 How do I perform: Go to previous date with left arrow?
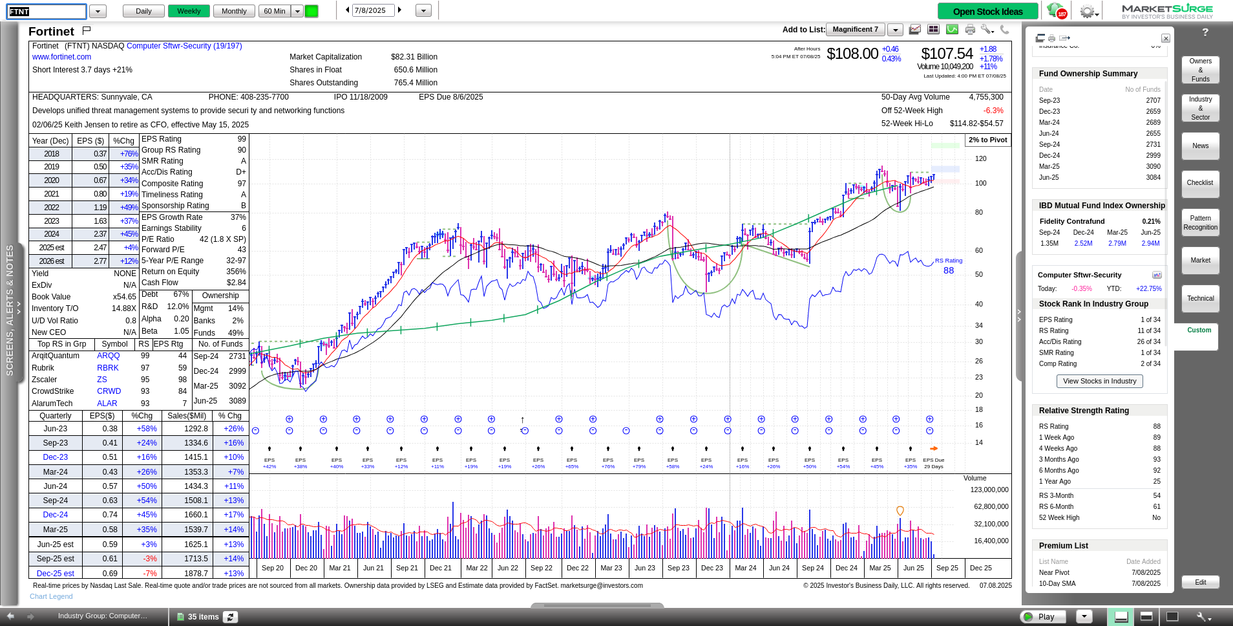point(347,10)
